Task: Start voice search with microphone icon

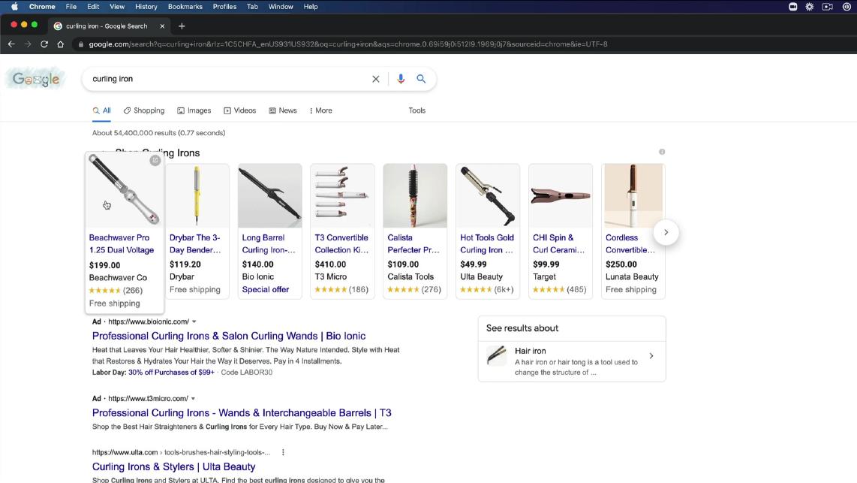Action: click(x=401, y=79)
